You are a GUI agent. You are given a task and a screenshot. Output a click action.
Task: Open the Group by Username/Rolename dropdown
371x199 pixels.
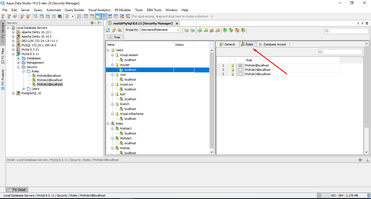[160, 30]
